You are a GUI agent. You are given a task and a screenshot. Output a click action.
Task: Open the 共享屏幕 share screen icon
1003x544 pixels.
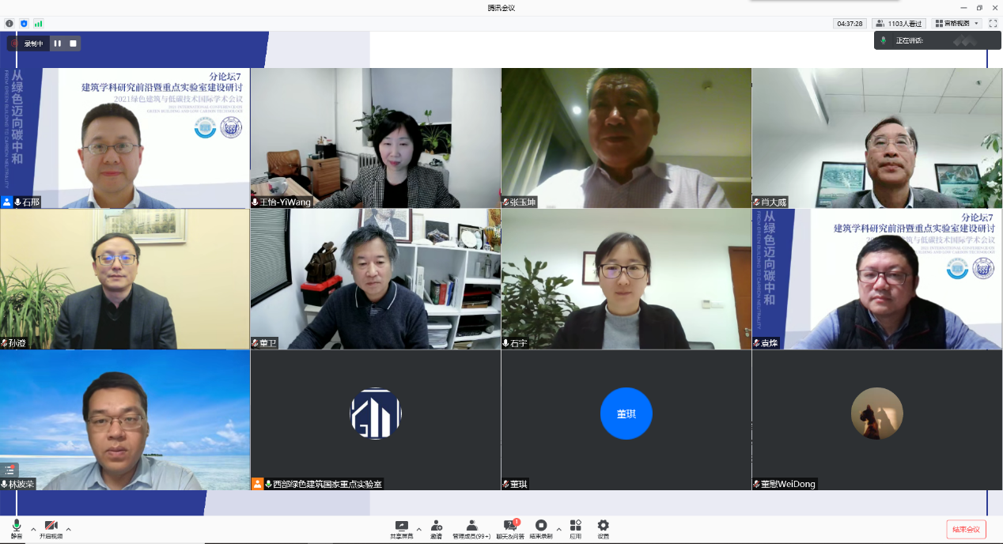tap(401, 529)
